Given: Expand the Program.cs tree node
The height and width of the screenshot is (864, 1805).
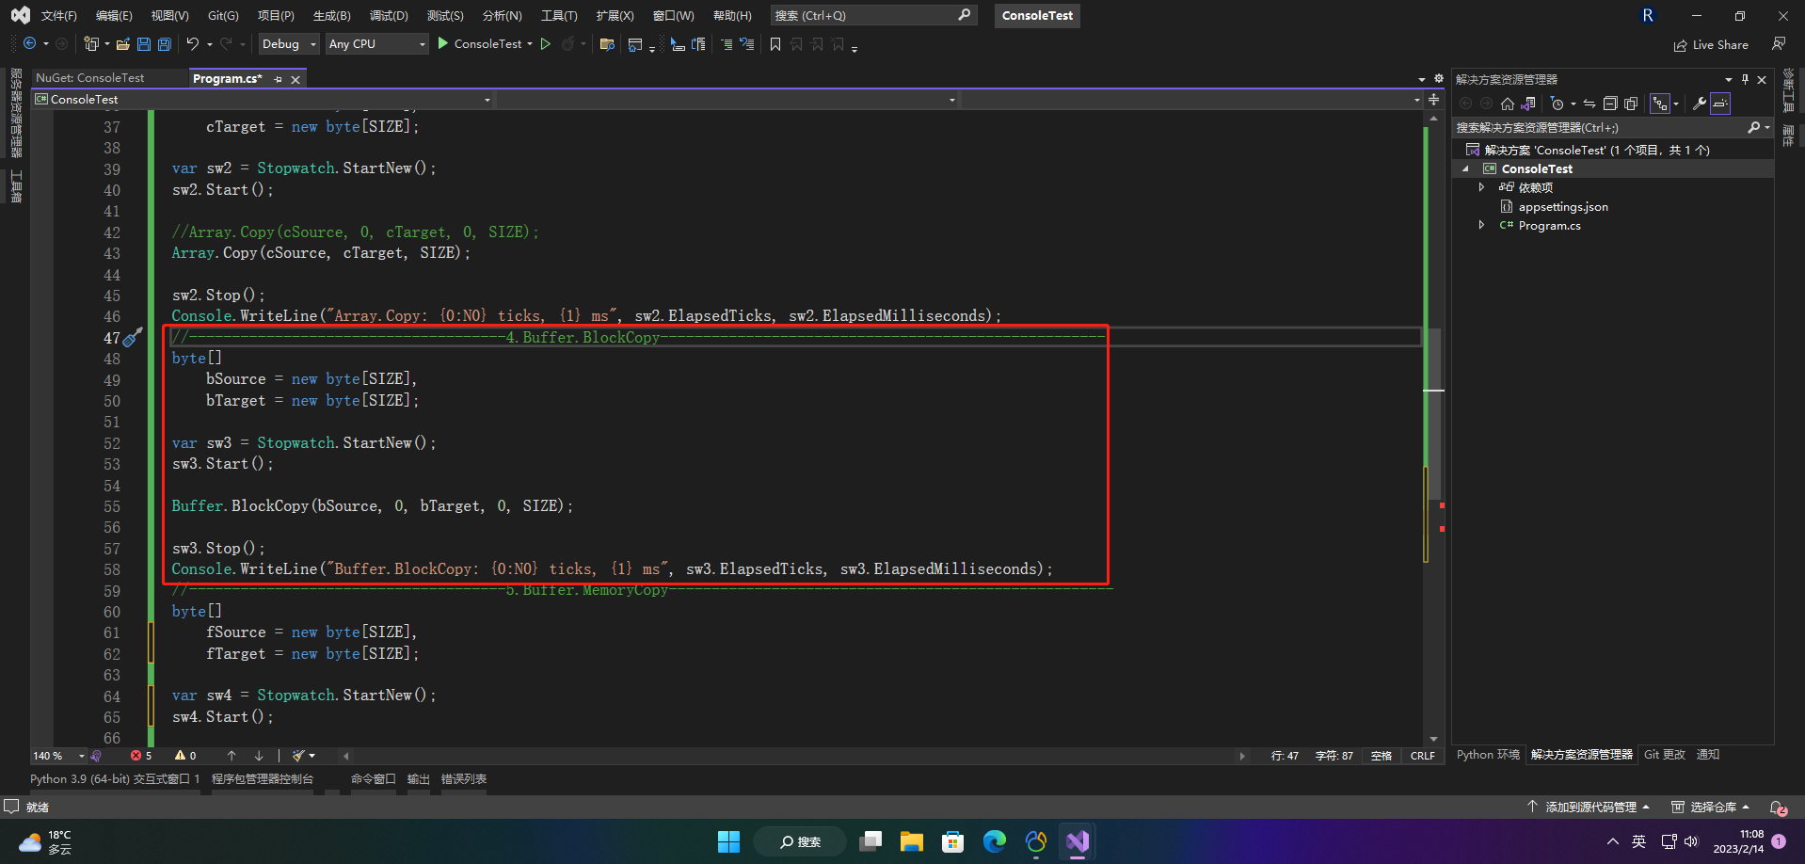Looking at the screenshot, I should click(x=1482, y=225).
